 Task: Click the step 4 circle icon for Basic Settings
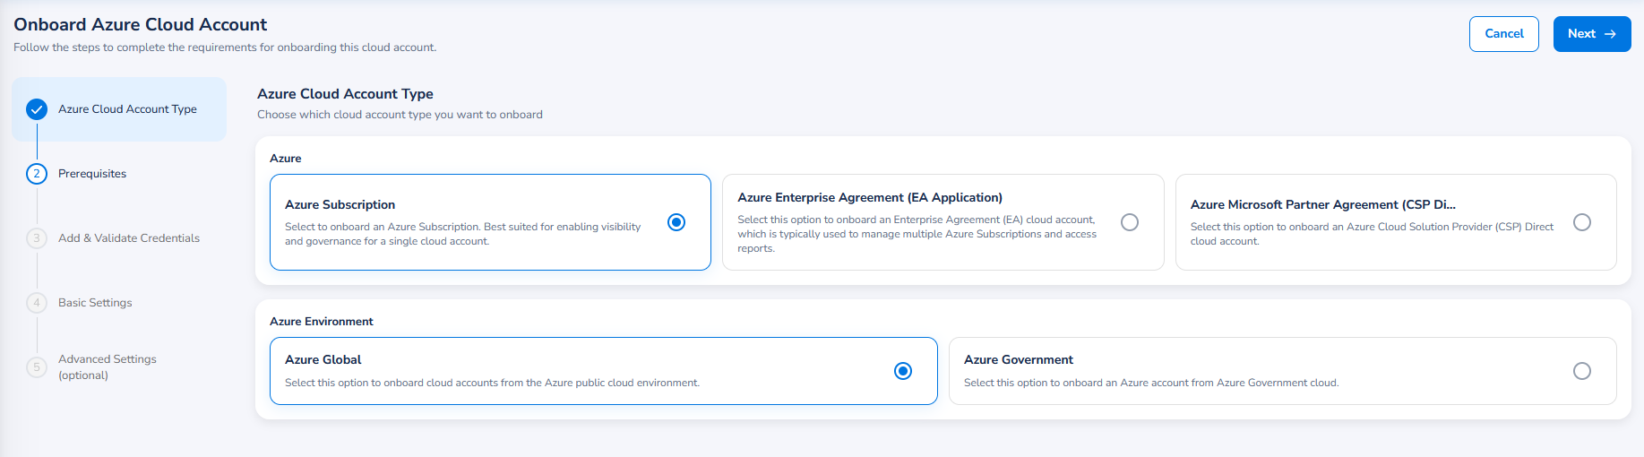pos(37,303)
